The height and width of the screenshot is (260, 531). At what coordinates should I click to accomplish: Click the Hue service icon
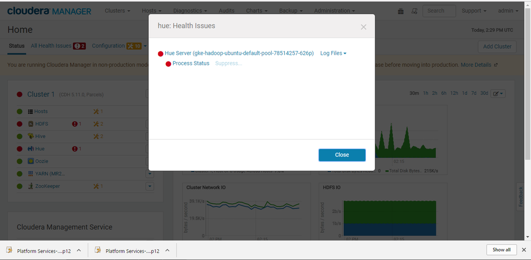pos(30,149)
